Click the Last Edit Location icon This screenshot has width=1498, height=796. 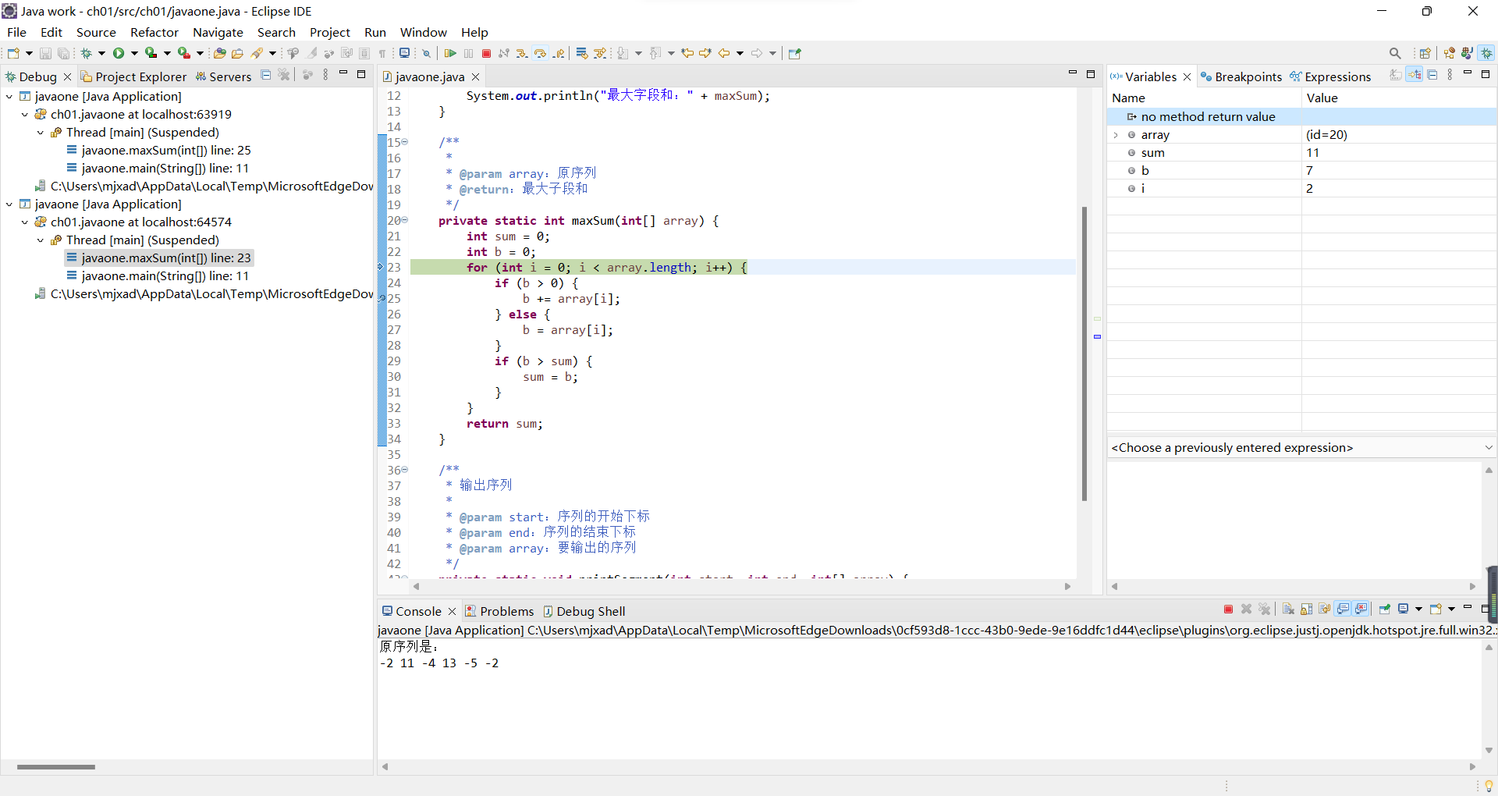pos(687,53)
